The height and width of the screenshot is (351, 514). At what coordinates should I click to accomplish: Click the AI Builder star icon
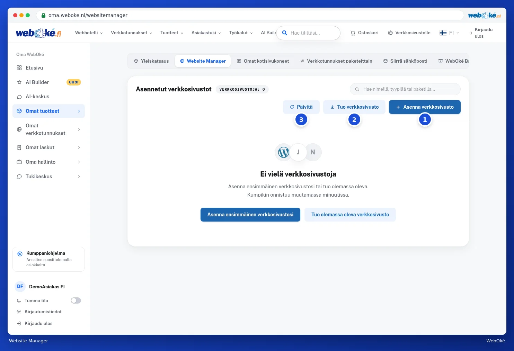click(19, 82)
